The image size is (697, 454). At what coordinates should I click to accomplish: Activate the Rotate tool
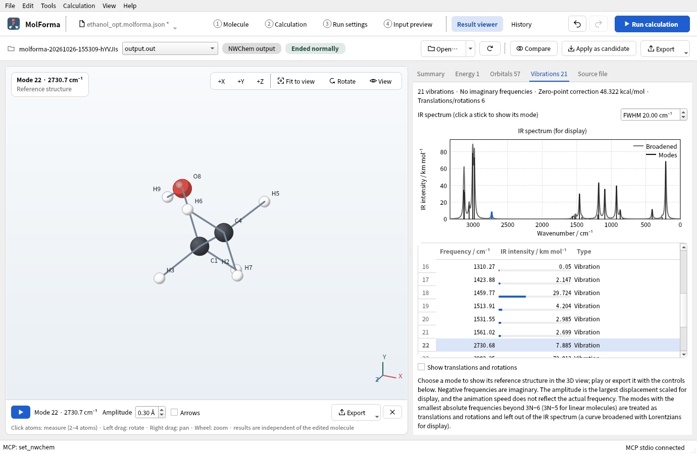pos(342,81)
